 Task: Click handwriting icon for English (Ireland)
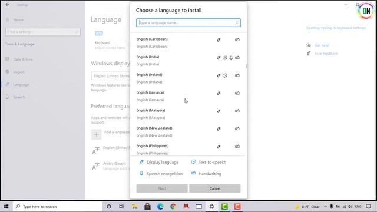tap(237, 75)
